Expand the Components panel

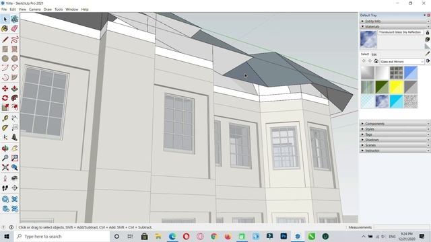[x=395, y=124]
